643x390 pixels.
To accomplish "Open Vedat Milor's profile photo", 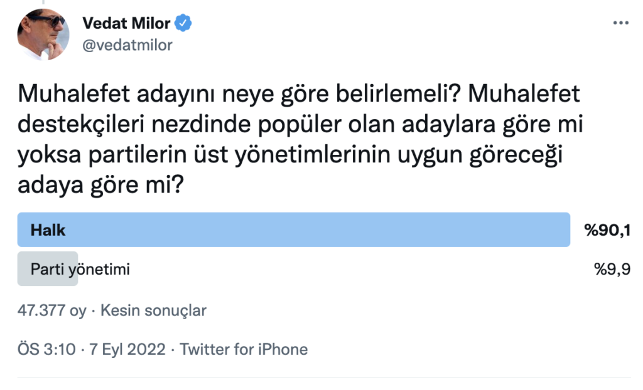I will [43, 34].
